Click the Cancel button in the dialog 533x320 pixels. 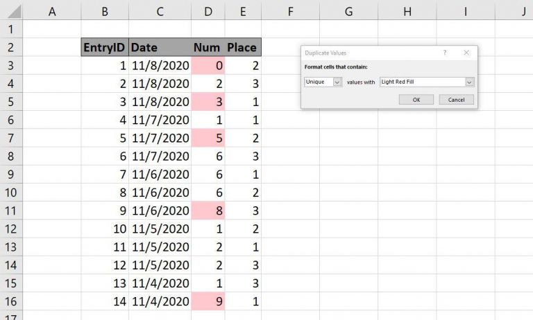tap(456, 100)
